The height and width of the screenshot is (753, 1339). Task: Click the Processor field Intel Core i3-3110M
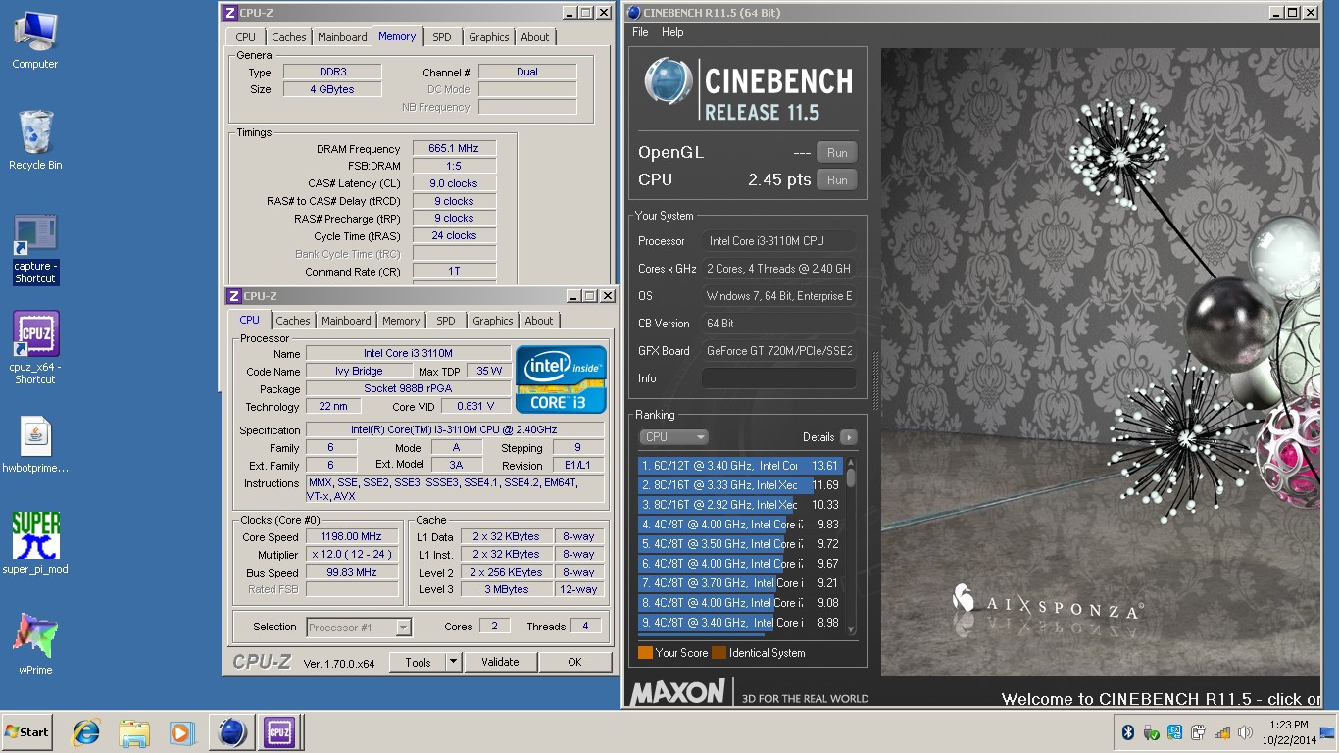779,241
